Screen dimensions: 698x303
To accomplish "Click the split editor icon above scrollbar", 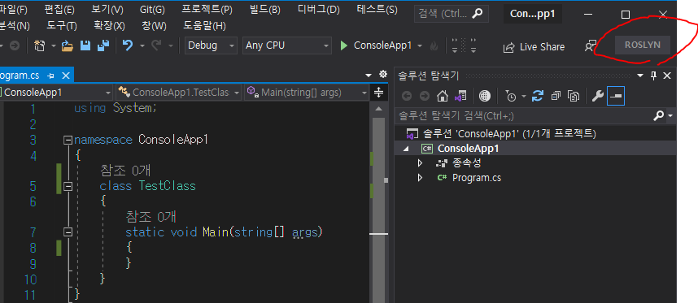I will 378,93.
